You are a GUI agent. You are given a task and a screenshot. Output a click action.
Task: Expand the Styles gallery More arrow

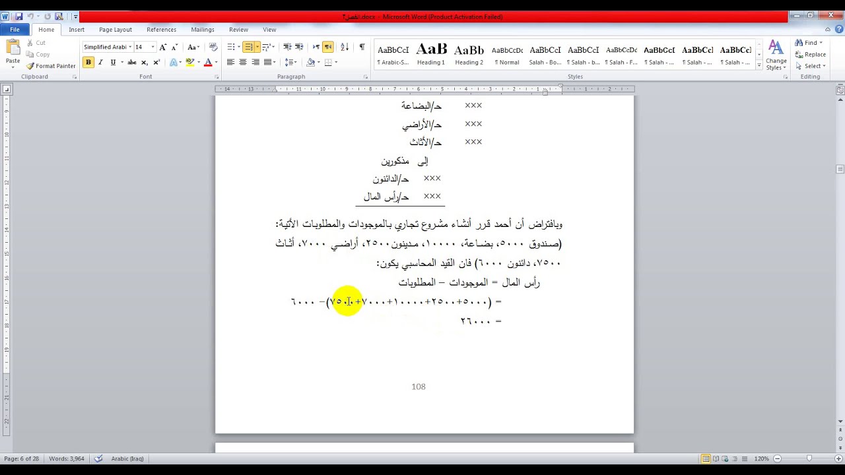759,66
